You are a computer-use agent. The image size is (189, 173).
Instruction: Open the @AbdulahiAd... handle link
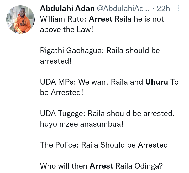tap(123, 8)
